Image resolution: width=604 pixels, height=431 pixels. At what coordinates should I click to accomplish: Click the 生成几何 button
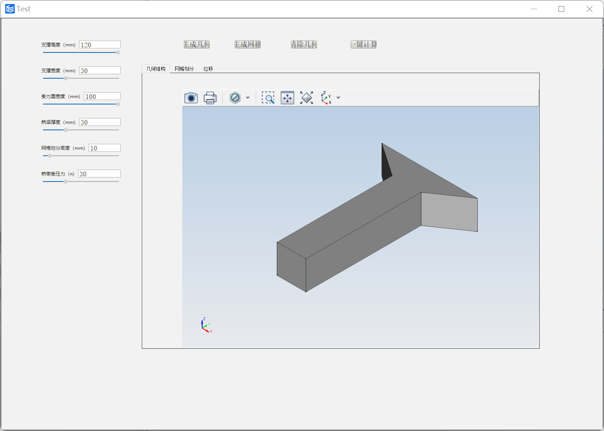point(197,44)
